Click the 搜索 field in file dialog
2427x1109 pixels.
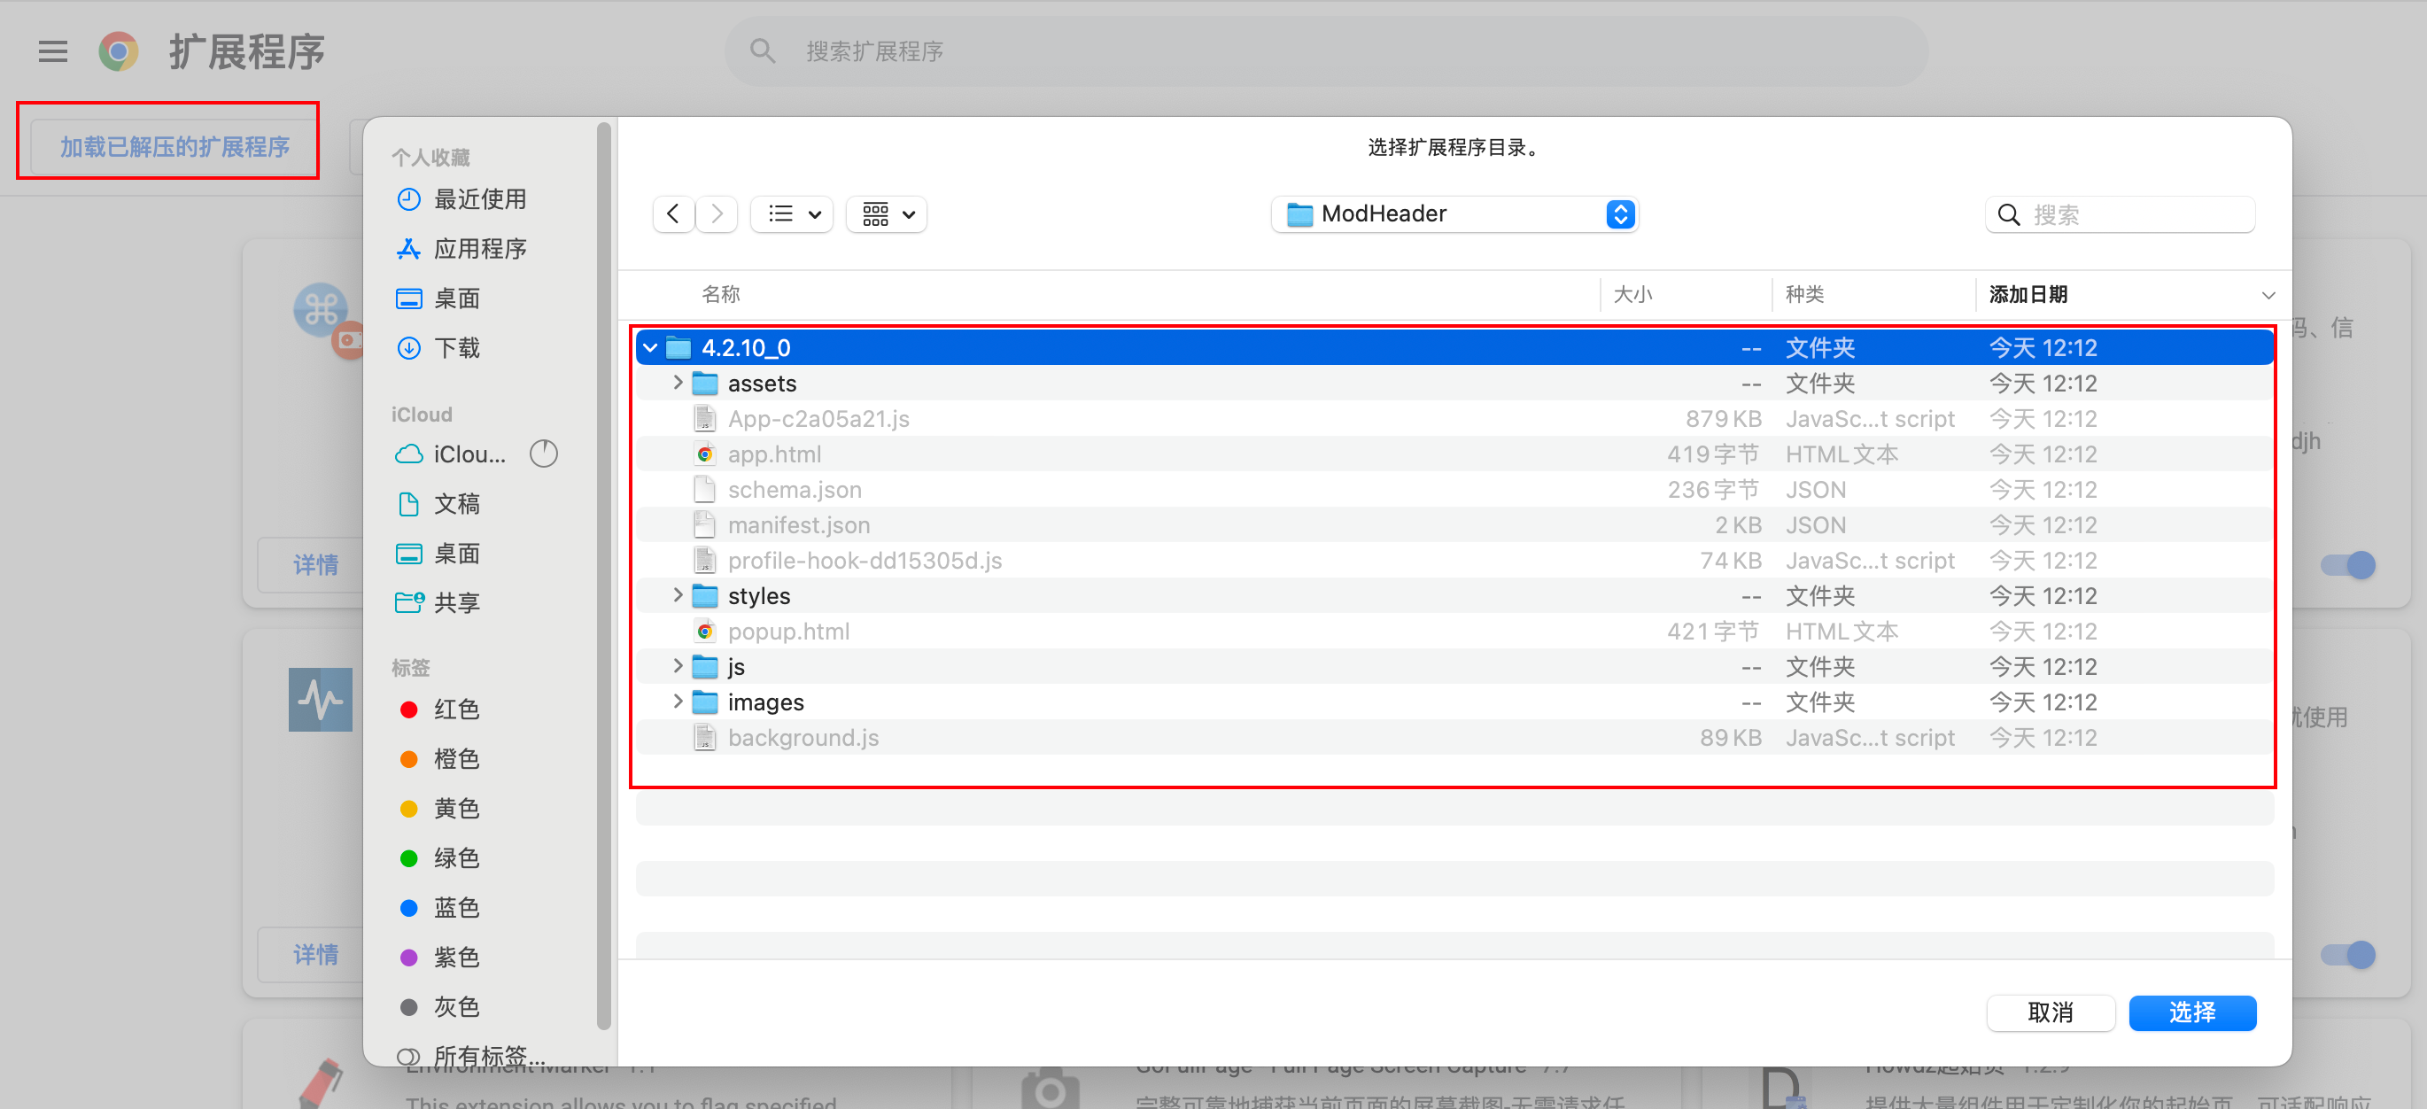tap(2120, 215)
